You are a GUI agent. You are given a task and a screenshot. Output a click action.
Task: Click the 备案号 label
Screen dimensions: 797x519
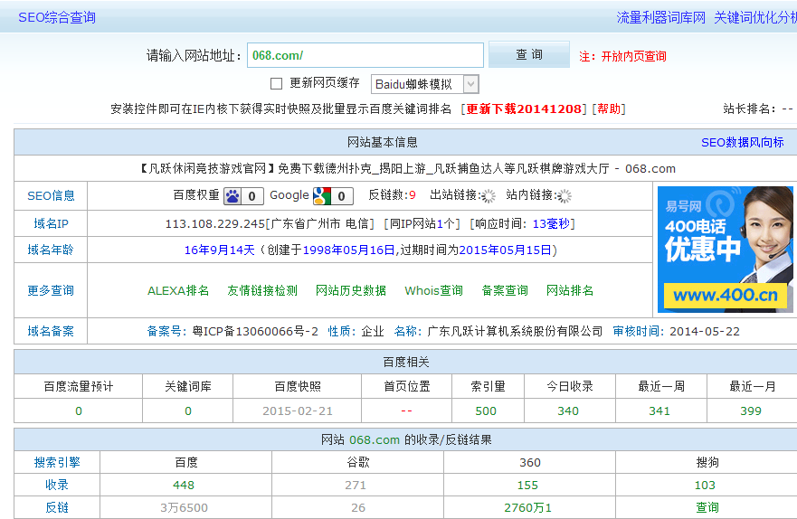165,332
